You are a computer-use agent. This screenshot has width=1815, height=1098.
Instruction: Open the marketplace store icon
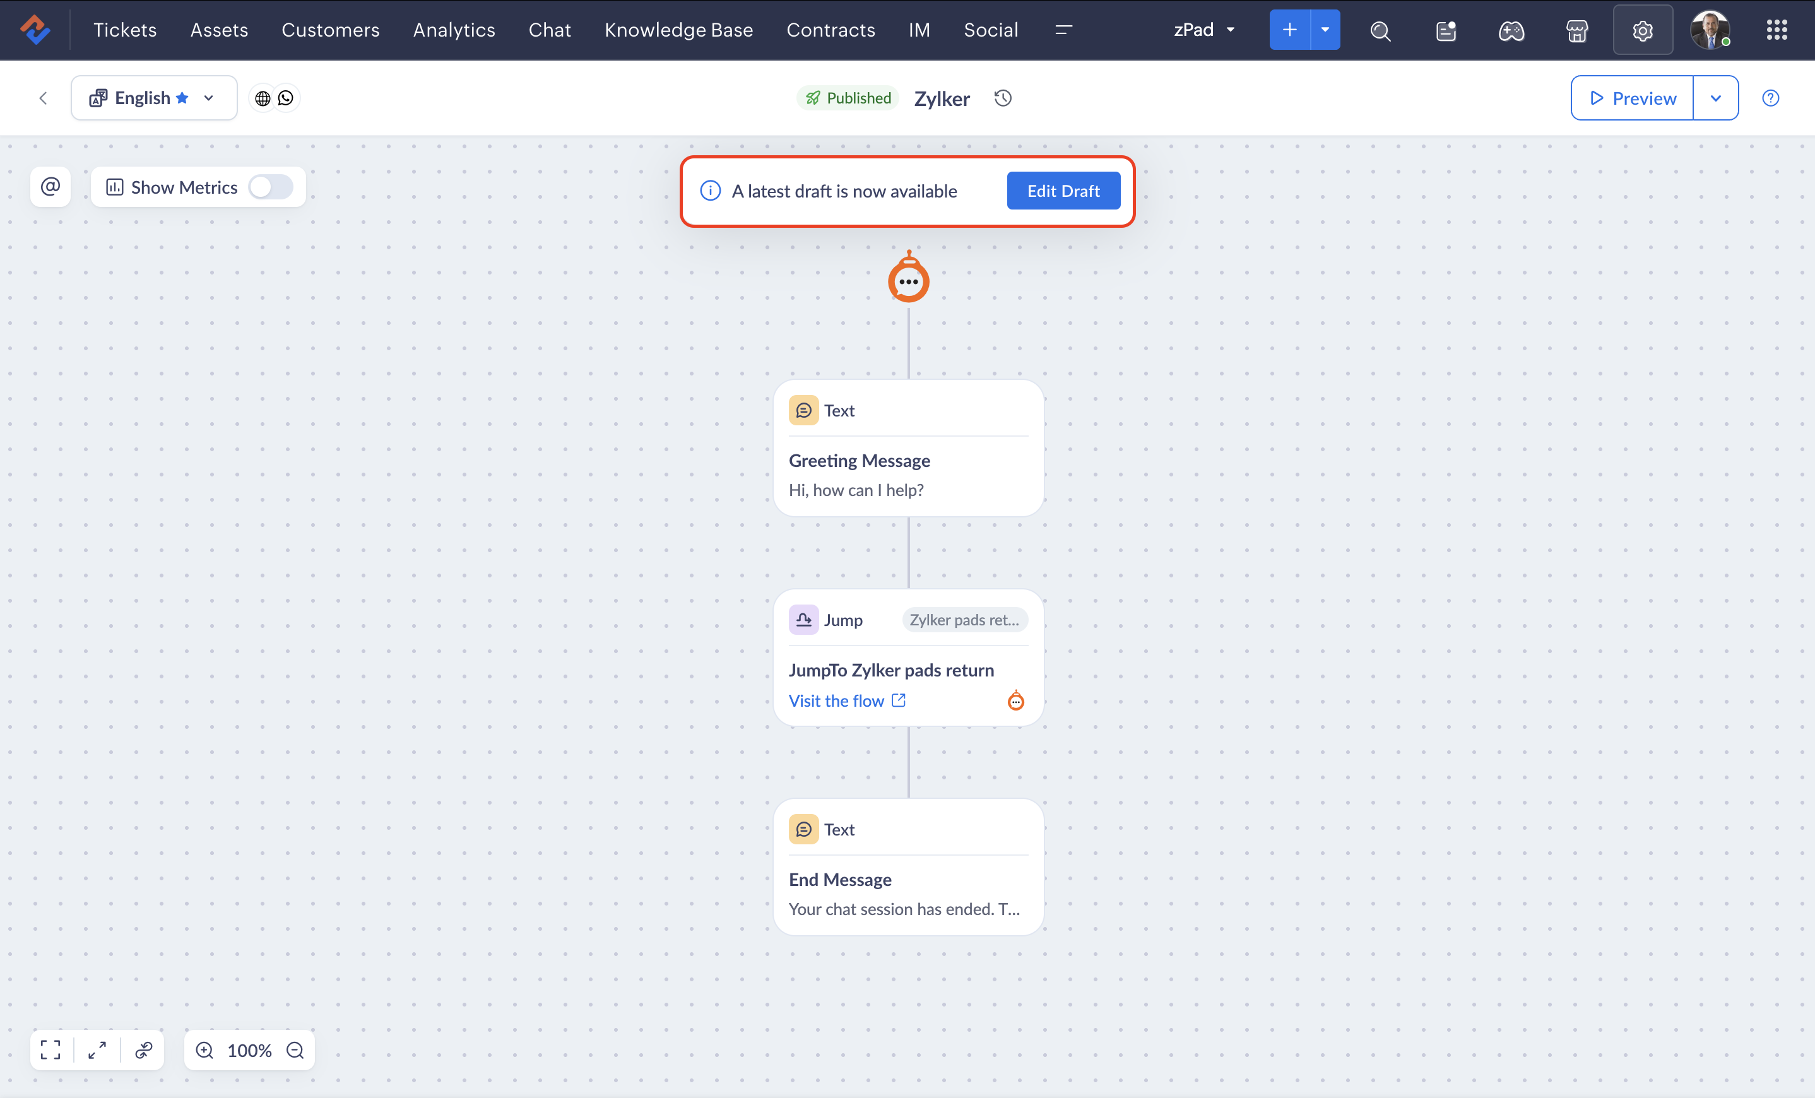coord(1576,30)
